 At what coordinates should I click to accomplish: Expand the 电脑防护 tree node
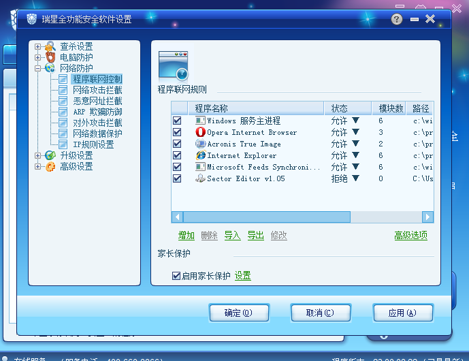(x=37, y=57)
